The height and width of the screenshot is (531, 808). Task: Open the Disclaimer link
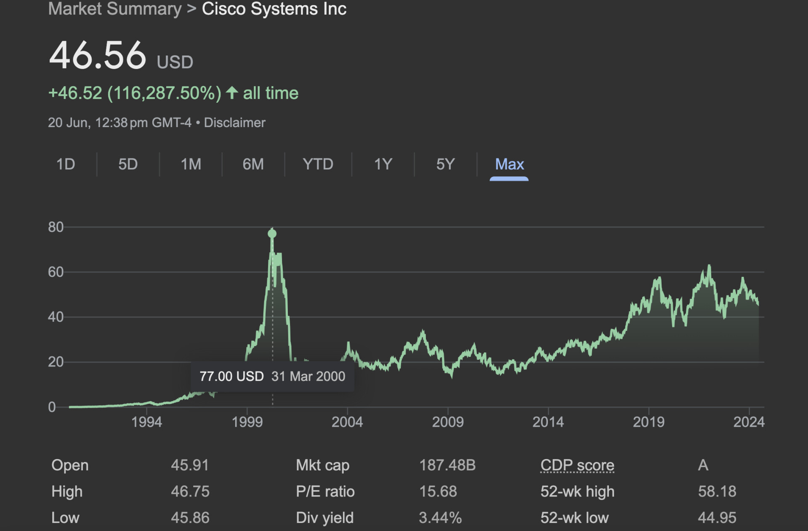pyautogui.click(x=235, y=123)
